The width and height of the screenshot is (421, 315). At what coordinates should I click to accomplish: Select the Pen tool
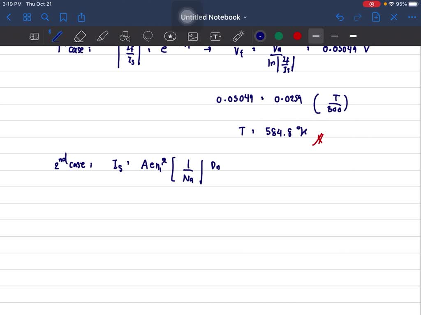coord(57,37)
